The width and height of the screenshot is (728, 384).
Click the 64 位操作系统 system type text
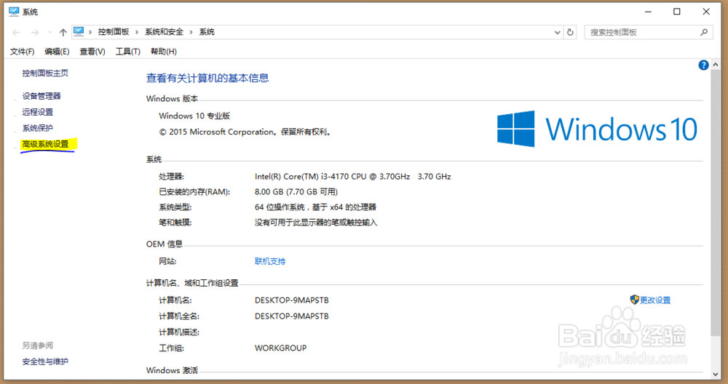tap(315, 207)
